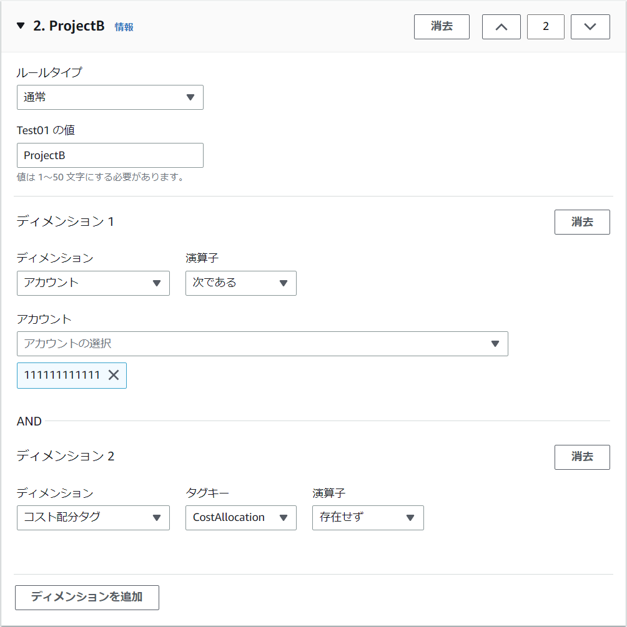Collapse the ProjectB rule section triangle

(21, 26)
